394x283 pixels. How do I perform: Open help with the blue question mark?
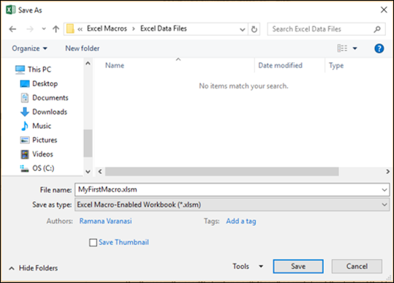[x=379, y=48]
